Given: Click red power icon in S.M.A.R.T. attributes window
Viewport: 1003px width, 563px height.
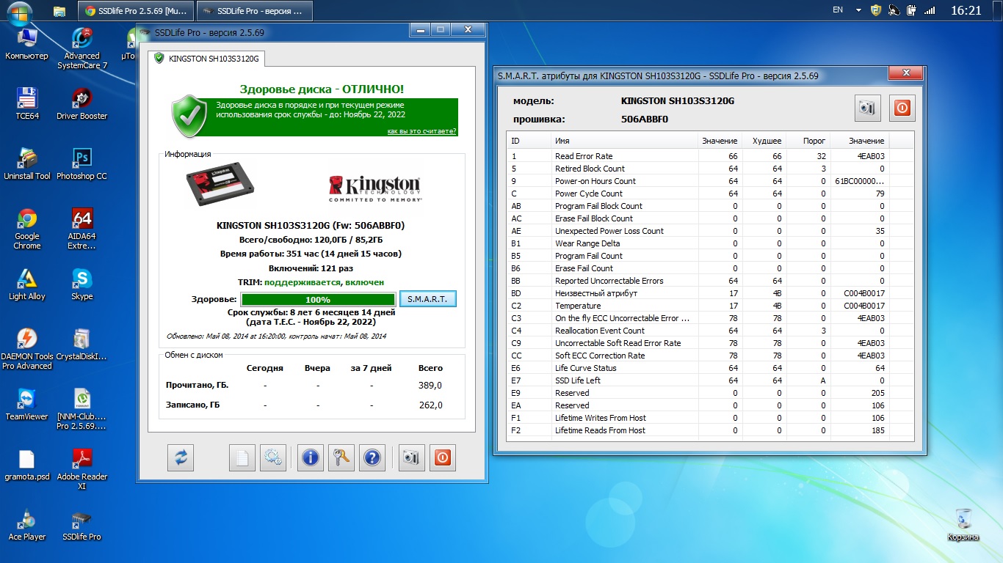Looking at the screenshot, I should pyautogui.click(x=902, y=108).
